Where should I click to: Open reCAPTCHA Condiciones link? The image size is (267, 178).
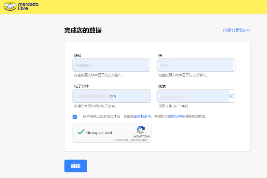(x=141, y=140)
